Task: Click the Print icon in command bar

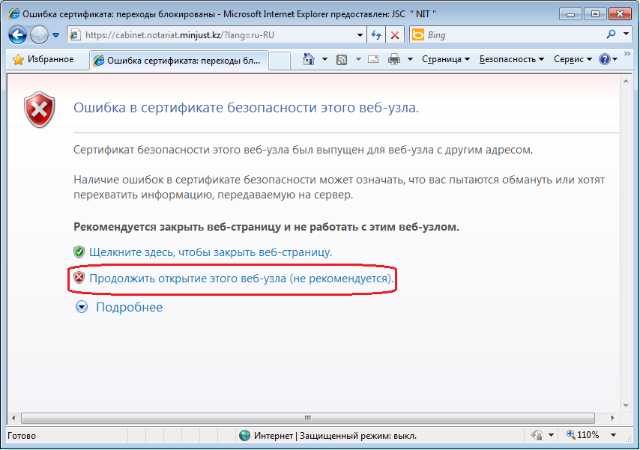Action: pyautogui.click(x=394, y=60)
